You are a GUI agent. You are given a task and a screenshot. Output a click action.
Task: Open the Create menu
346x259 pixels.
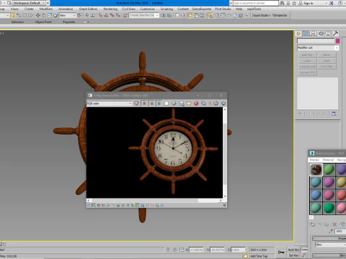pos(29,9)
